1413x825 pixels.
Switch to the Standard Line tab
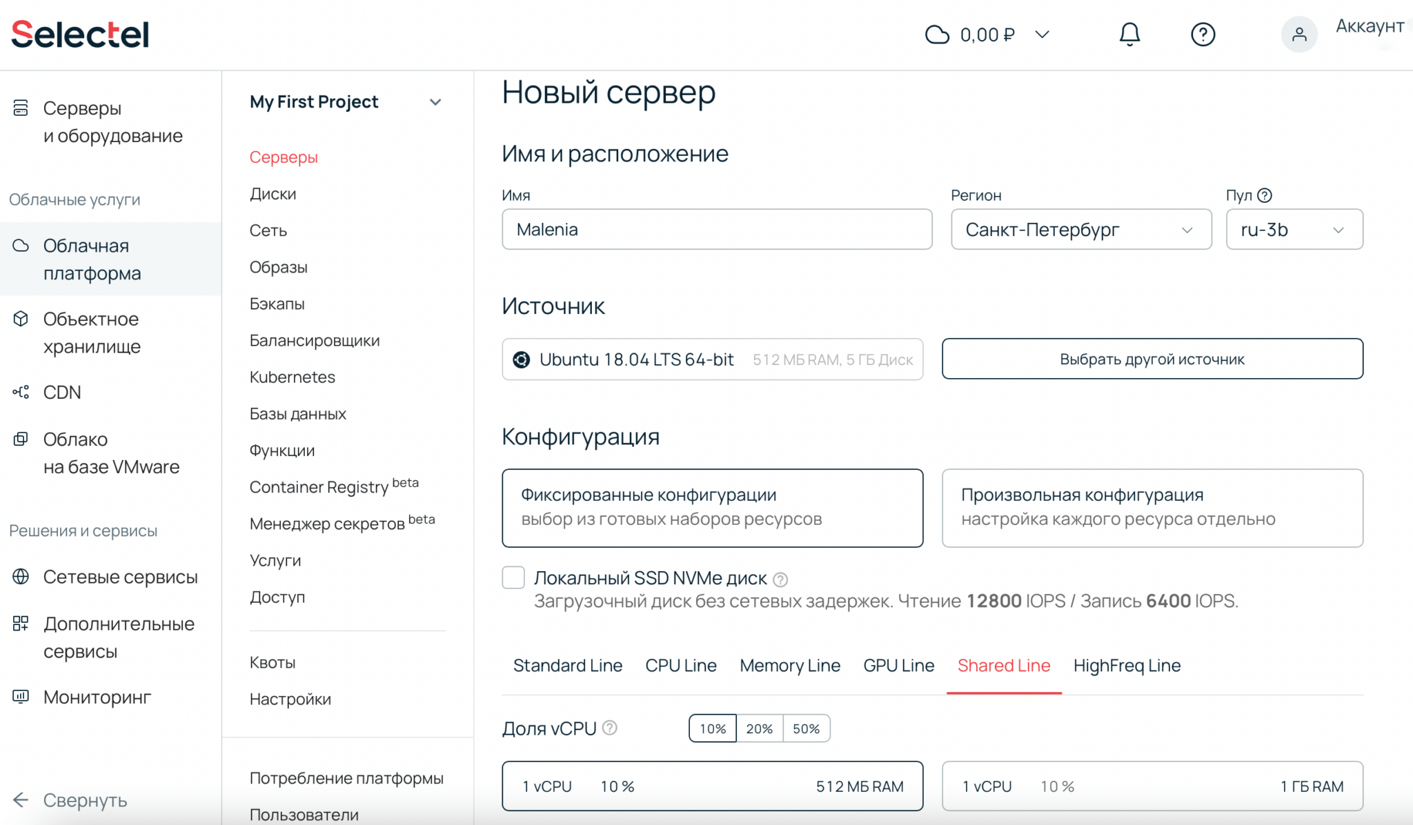click(x=568, y=666)
